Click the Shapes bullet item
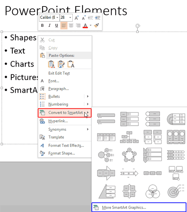Screen dimensions: 187x212 [x=23, y=38]
